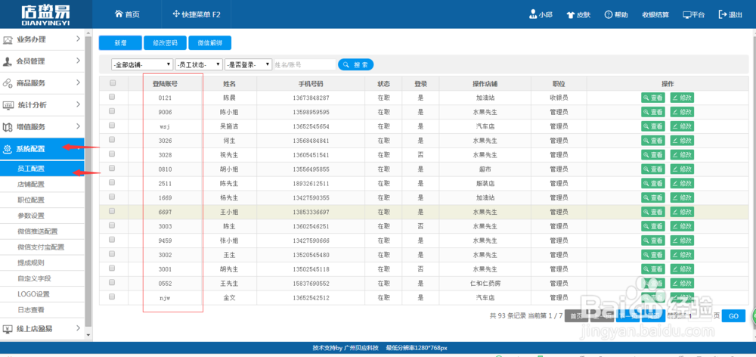Open the 平台 monitor icon
This screenshot has width=756, height=357.
[x=687, y=15]
